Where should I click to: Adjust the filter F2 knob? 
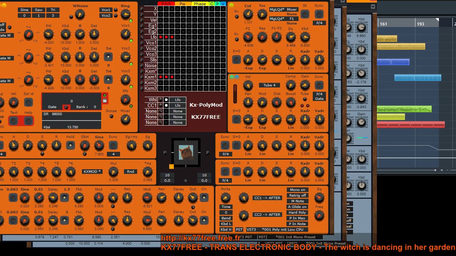(248, 37)
